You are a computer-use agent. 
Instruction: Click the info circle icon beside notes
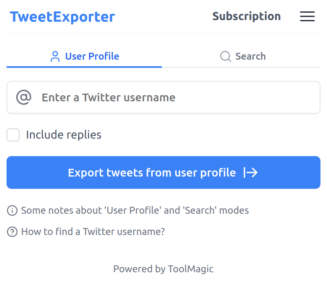[x=12, y=210]
